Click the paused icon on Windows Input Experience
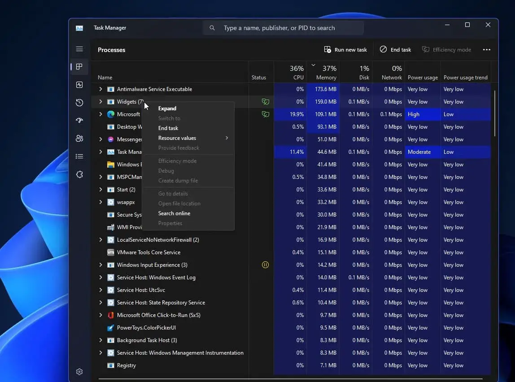This screenshot has width=515, height=382. click(x=266, y=265)
